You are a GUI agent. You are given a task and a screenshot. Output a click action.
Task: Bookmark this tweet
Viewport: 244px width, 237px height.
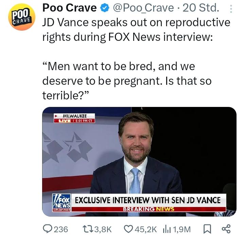click(207, 229)
